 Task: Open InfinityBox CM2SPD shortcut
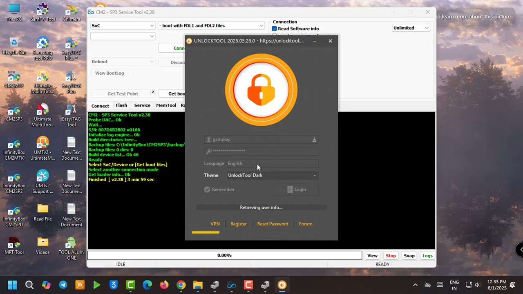tap(14, 216)
